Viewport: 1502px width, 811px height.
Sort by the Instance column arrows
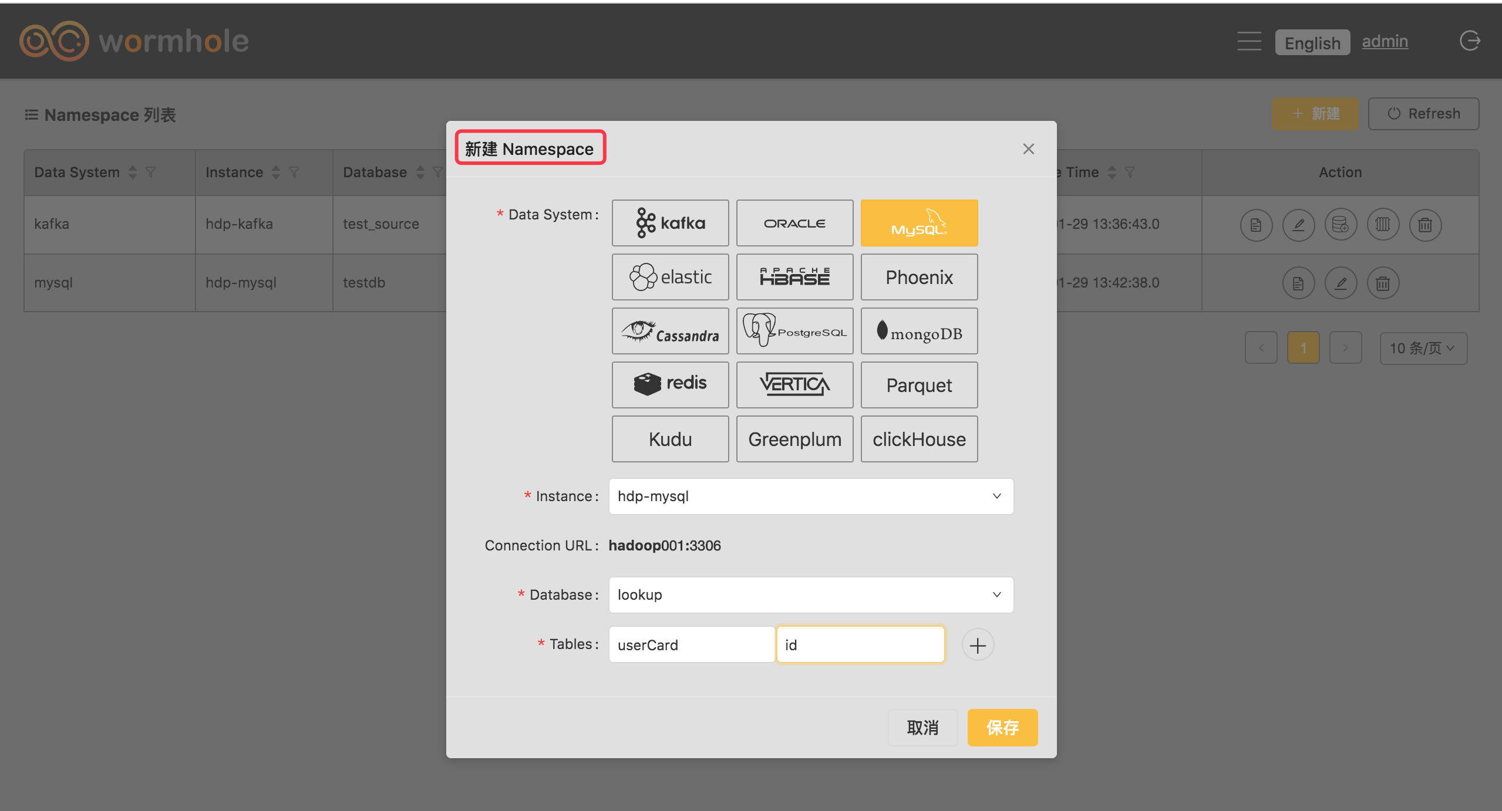click(x=276, y=172)
